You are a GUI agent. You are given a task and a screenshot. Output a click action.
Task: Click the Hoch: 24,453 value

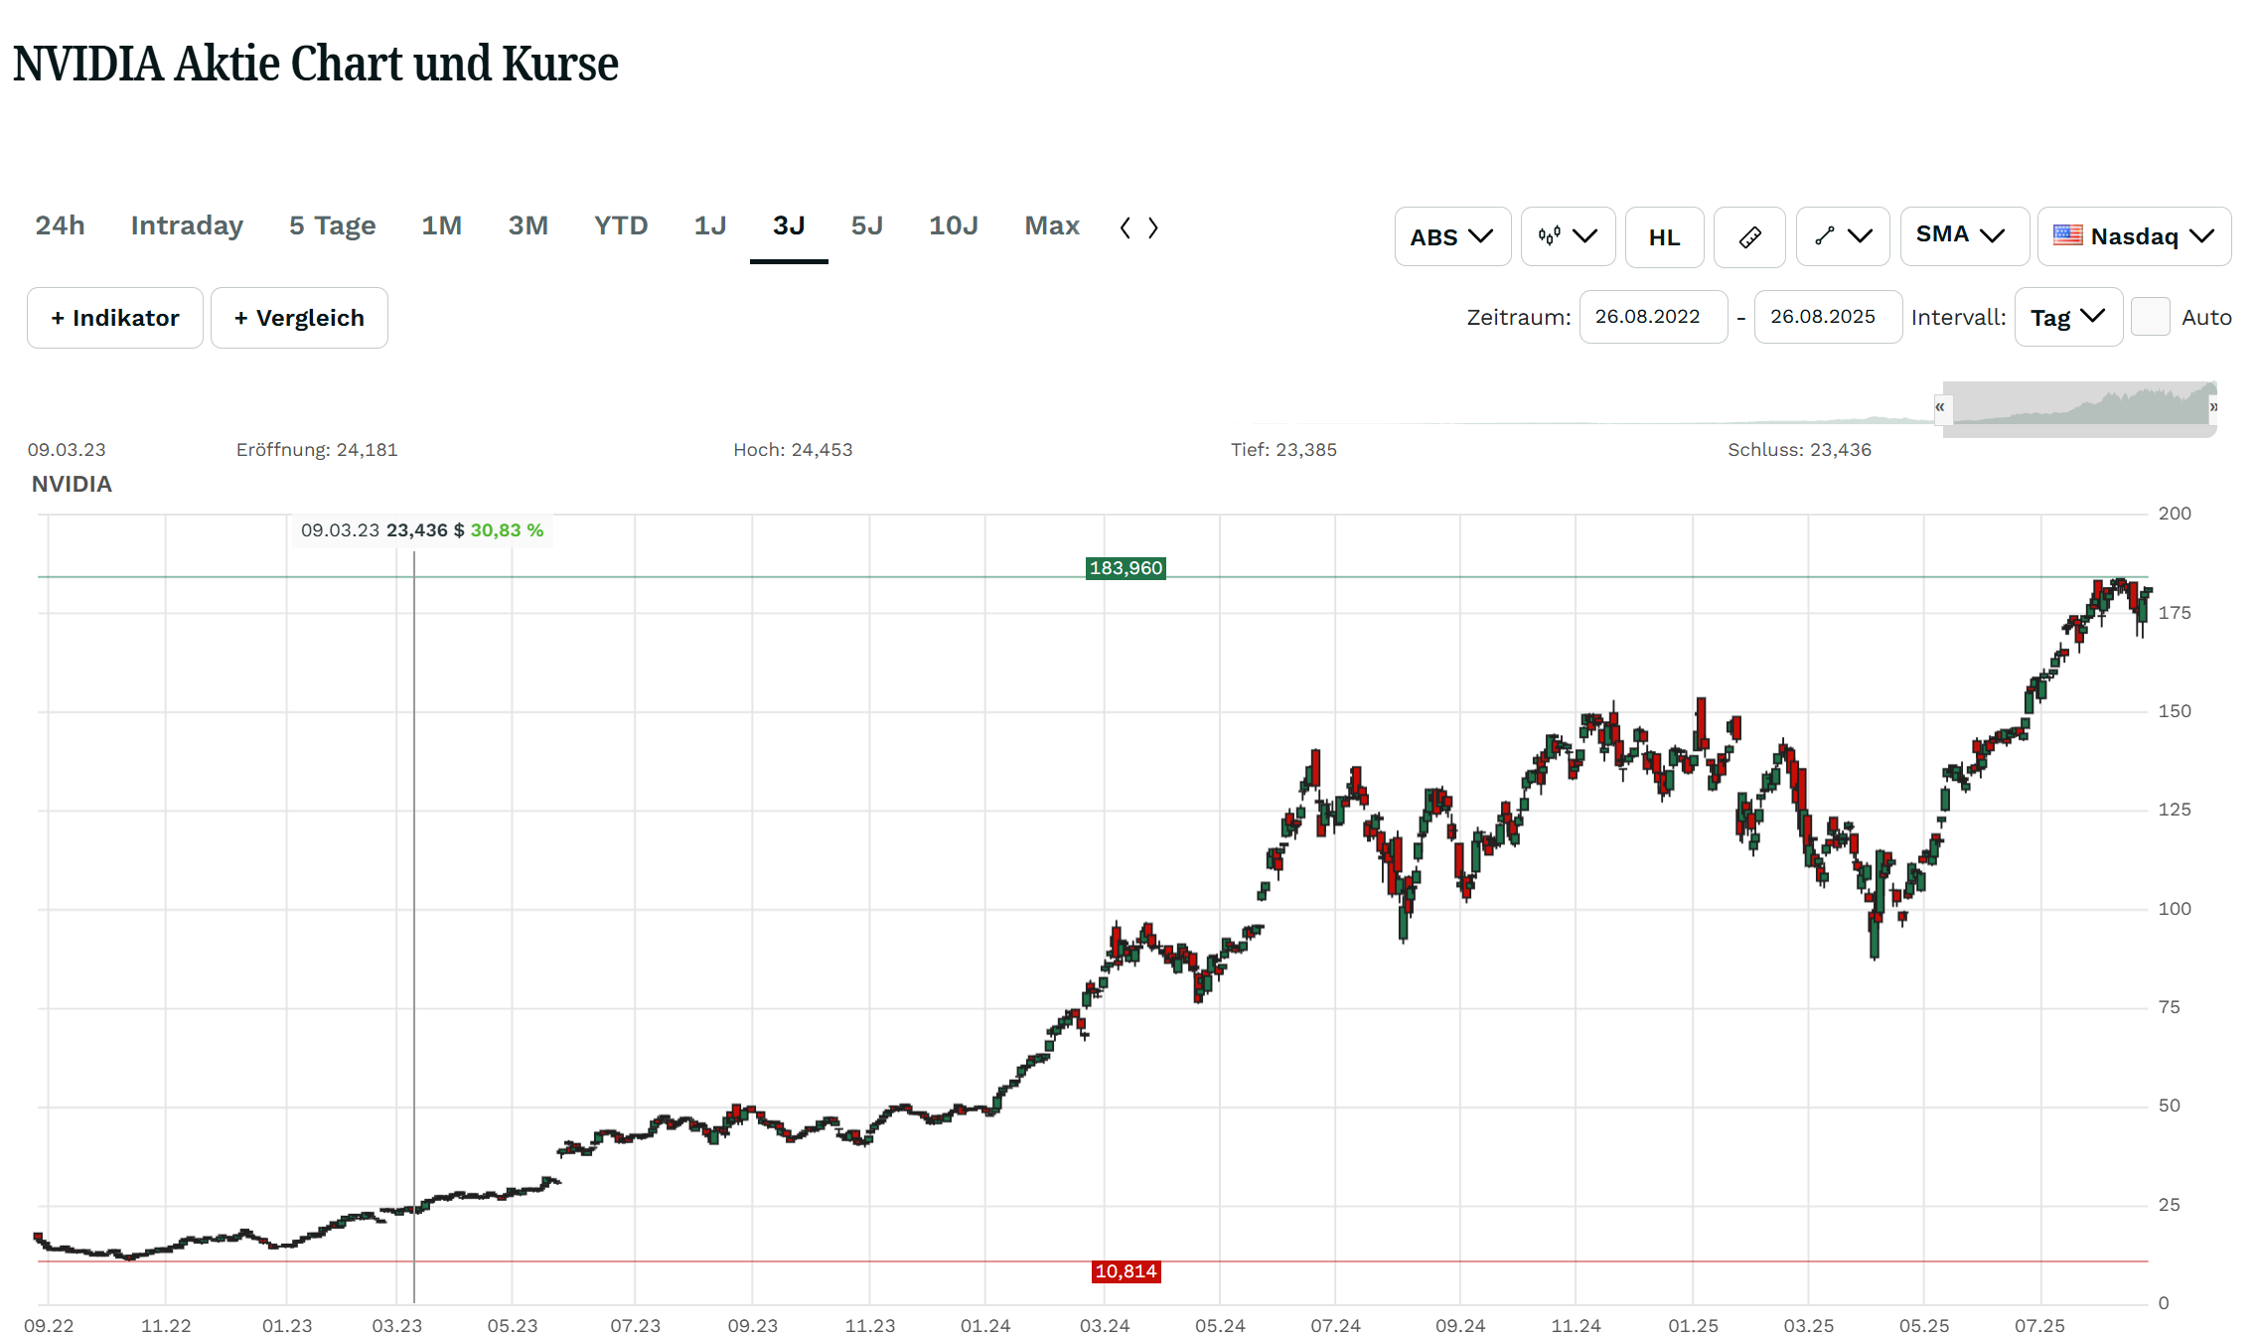793,450
